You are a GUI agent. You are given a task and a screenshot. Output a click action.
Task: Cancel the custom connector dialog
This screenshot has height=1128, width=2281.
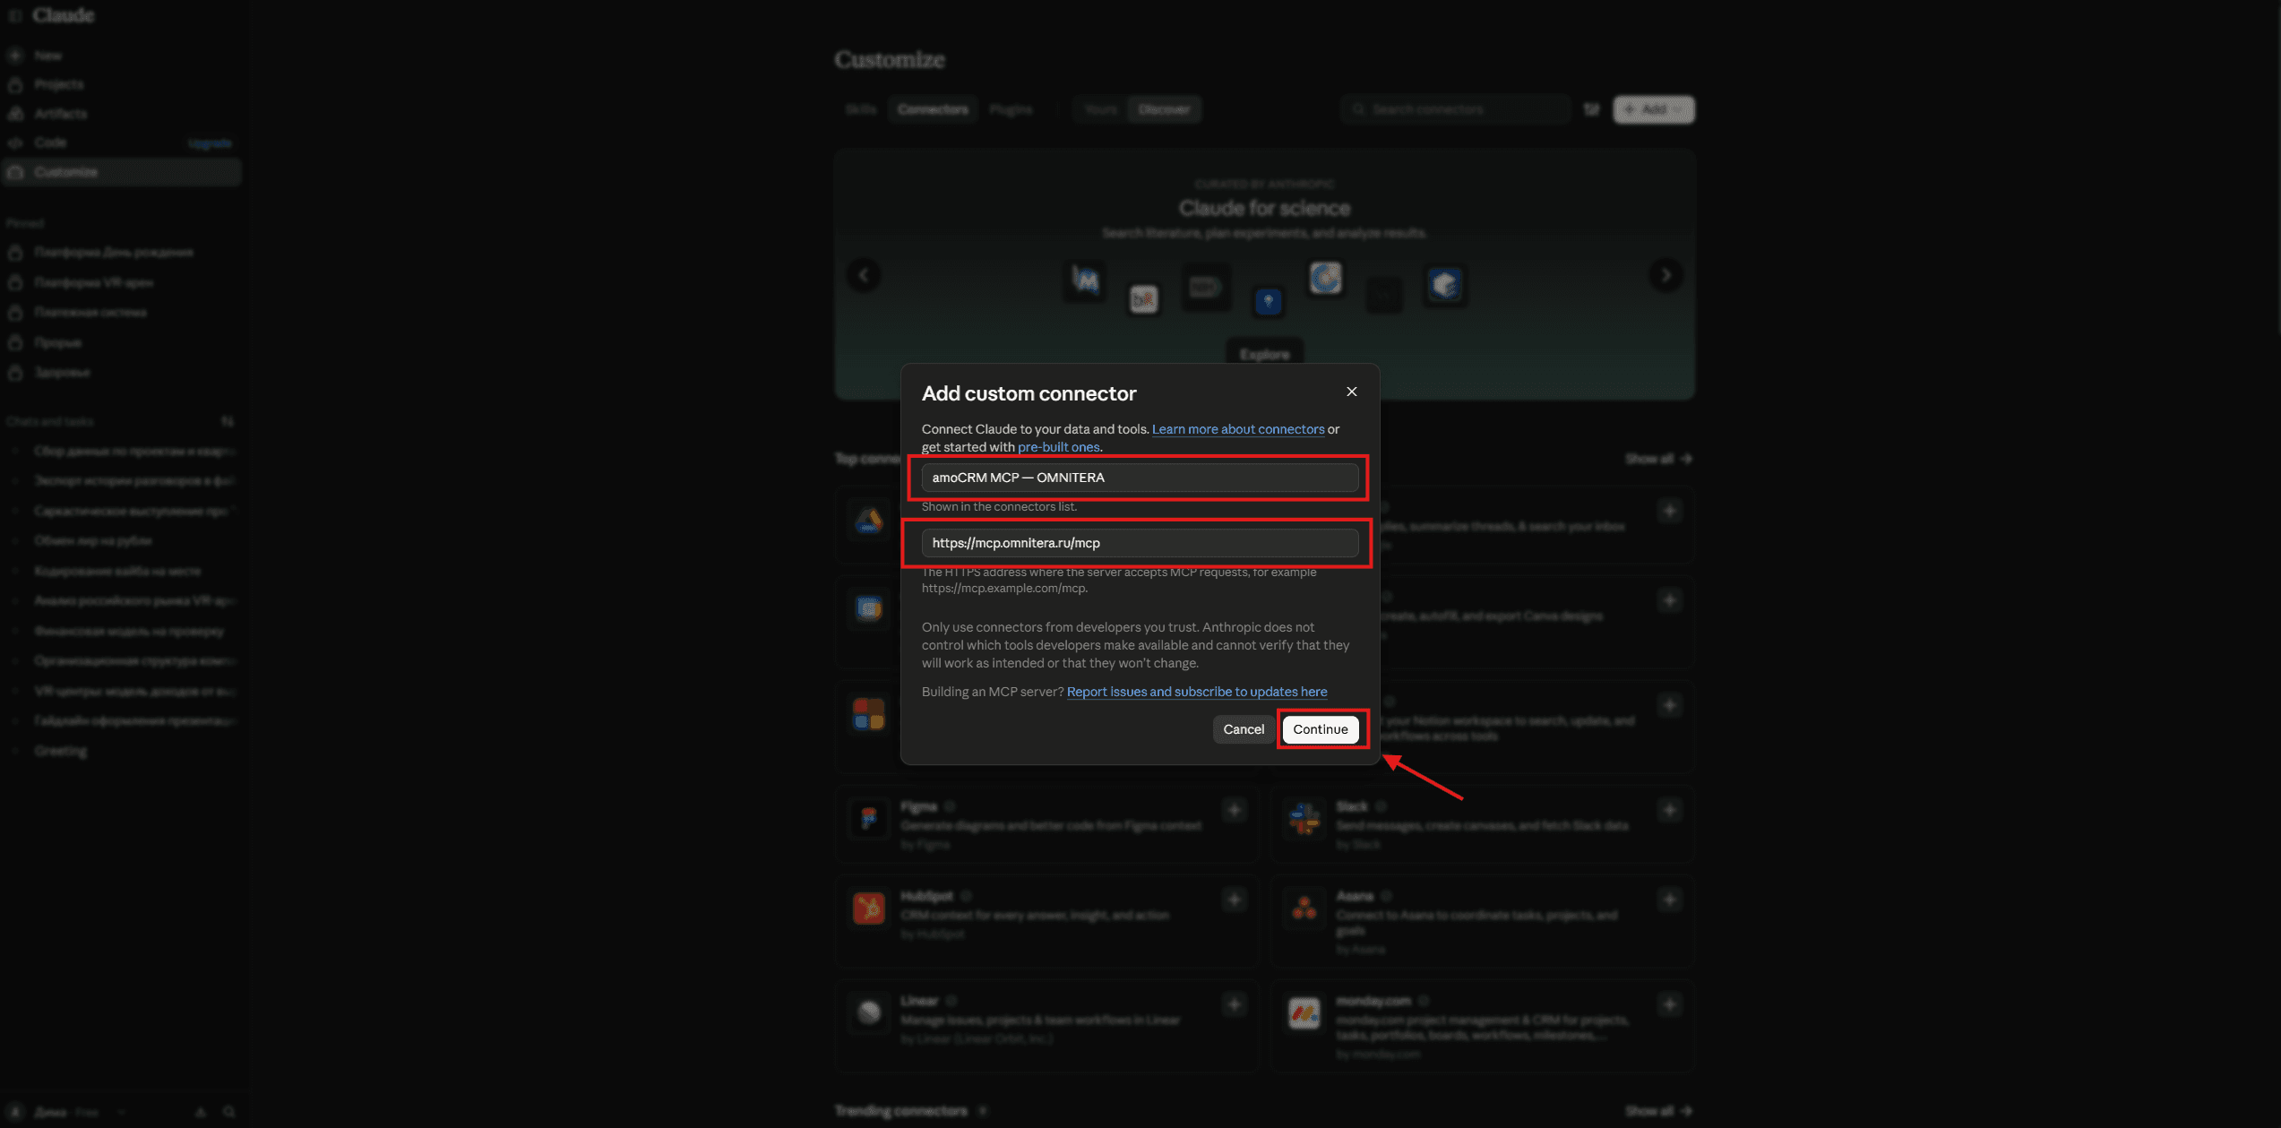pyautogui.click(x=1244, y=729)
